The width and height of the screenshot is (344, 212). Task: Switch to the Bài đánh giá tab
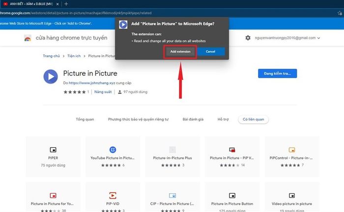click(193, 120)
